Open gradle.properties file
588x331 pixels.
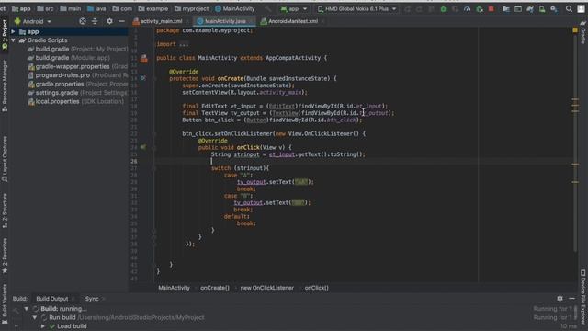pos(78,84)
